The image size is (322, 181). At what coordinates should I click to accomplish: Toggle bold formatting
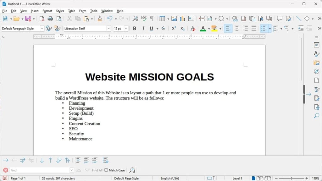click(x=135, y=28)
